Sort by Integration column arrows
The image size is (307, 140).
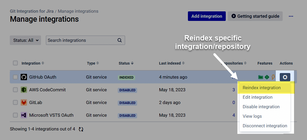click(x=43, y=63)
